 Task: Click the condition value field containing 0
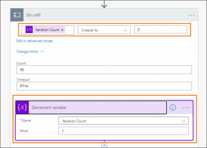pos(161,30)
